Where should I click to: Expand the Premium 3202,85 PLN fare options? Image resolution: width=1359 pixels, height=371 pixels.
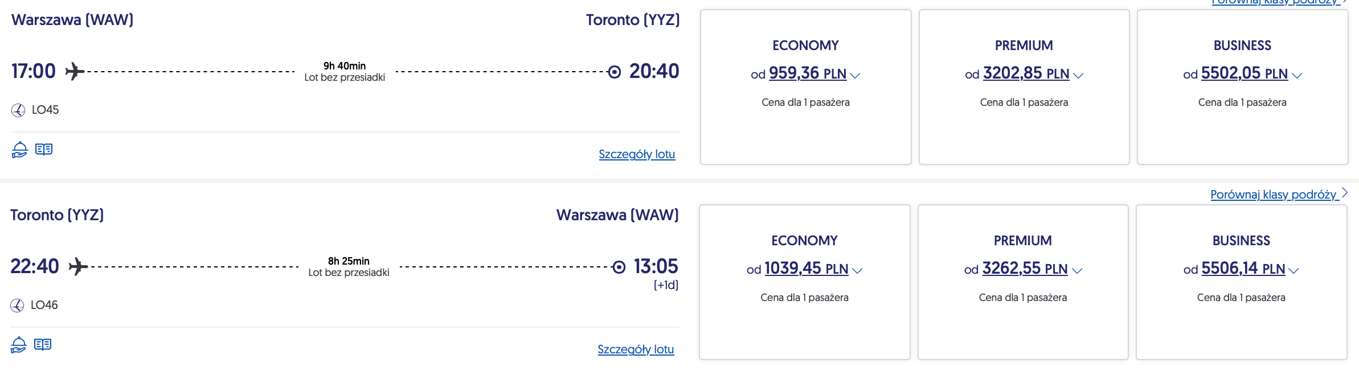tap(1078, 75)
